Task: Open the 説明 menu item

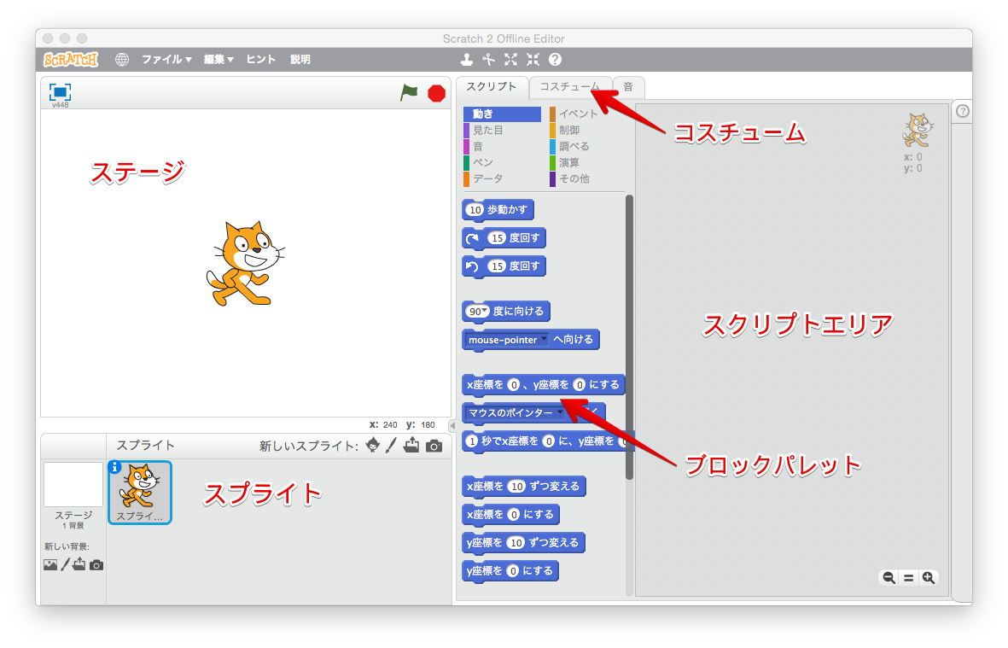Action: (300, 60)
